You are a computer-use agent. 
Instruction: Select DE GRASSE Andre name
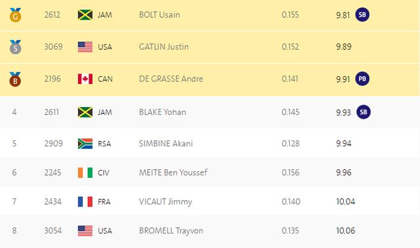point(171,79)
